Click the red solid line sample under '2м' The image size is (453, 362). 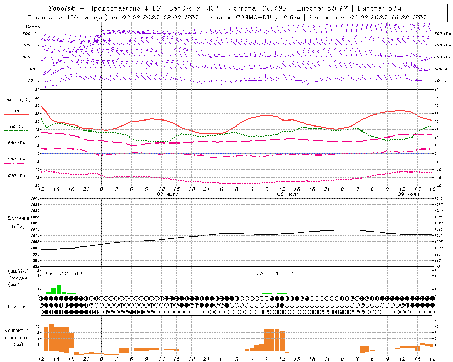click(16, 115)
